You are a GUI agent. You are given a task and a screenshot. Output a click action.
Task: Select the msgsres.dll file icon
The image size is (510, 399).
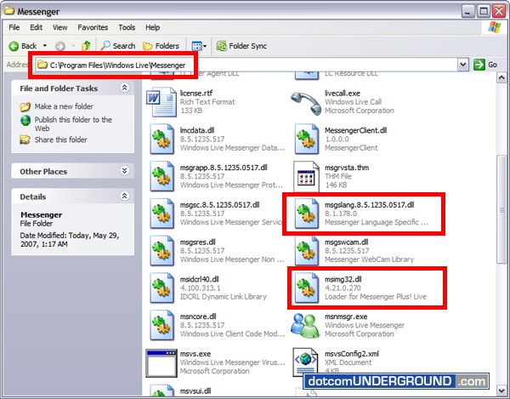click(161, 251)
